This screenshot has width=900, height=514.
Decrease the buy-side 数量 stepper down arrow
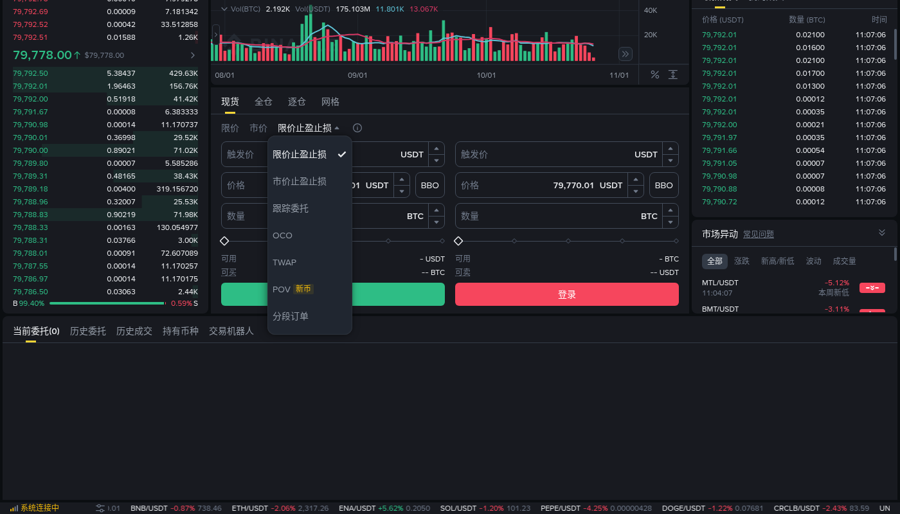click(437, 222)
